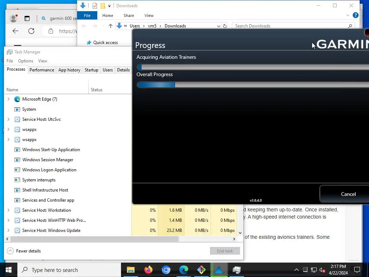Image resolution: width=369 pixels, height=277 pixels.
Task: Click the Microsoft Edge process icon
Action: click(17, 99)
